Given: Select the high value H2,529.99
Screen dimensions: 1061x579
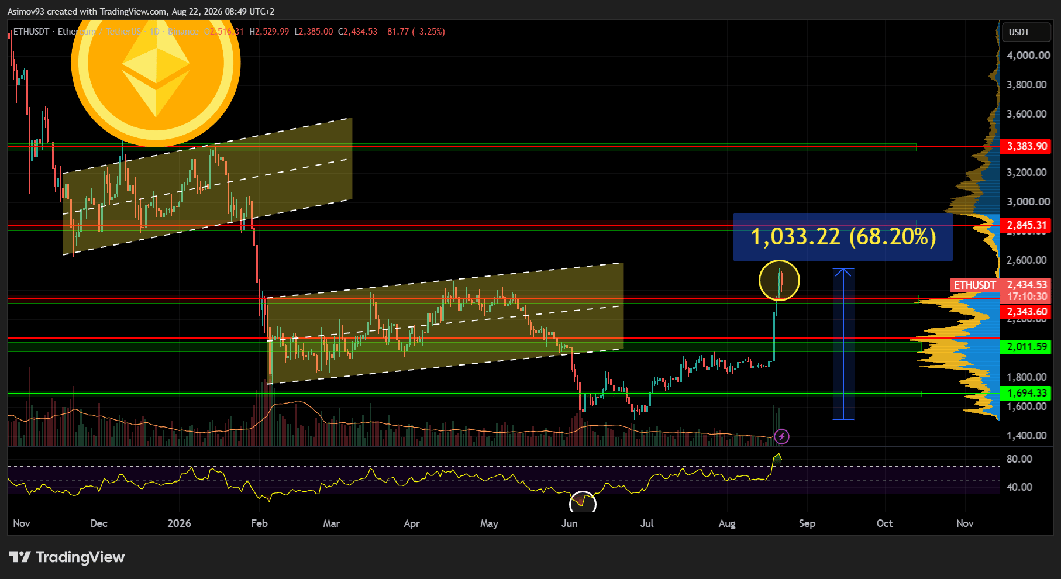Looking at the screenshot, I should 269,32.
